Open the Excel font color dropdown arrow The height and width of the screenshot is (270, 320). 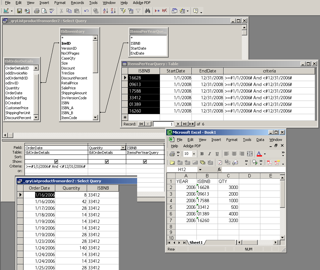[x=265, y=154]
